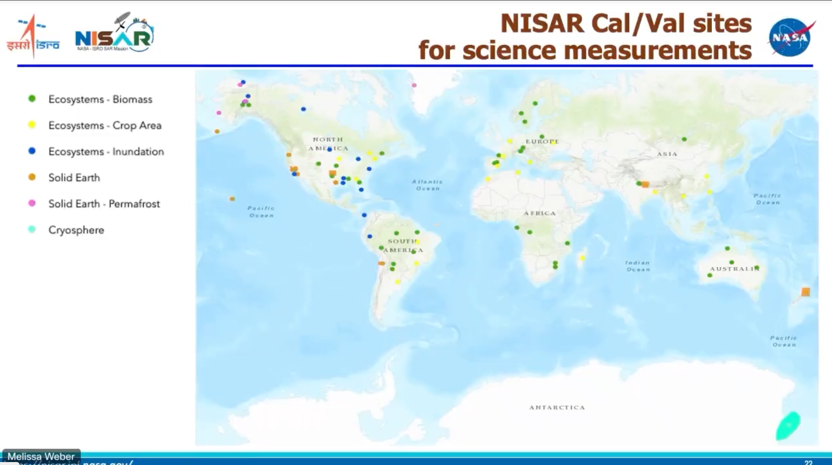Click the orange square marker near the Himalayas
832x465 pixels.
pos(645,185)
